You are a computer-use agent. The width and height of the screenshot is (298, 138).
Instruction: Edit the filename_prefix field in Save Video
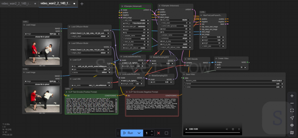tap(234, 81)
